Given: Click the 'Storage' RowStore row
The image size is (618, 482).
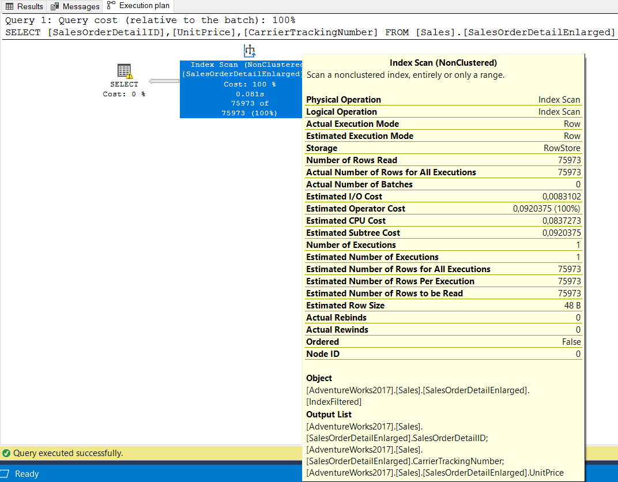Looking at the screenshot, I should tap(443, 148).
